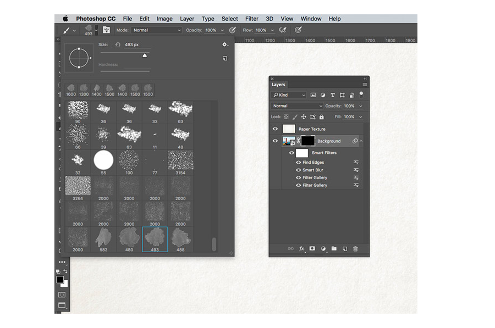The image size is (495, 328).
Task: Enable pressure control for brush size
Action: click(x=298, y=30)
